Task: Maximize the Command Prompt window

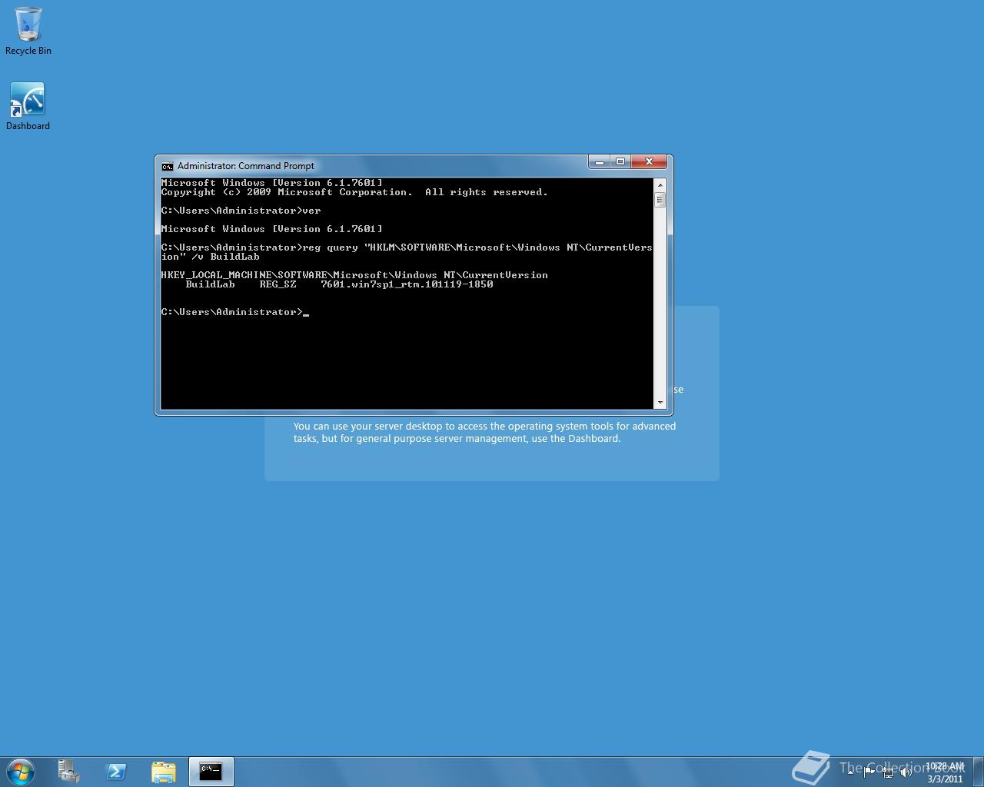Action: click(620, 161)
